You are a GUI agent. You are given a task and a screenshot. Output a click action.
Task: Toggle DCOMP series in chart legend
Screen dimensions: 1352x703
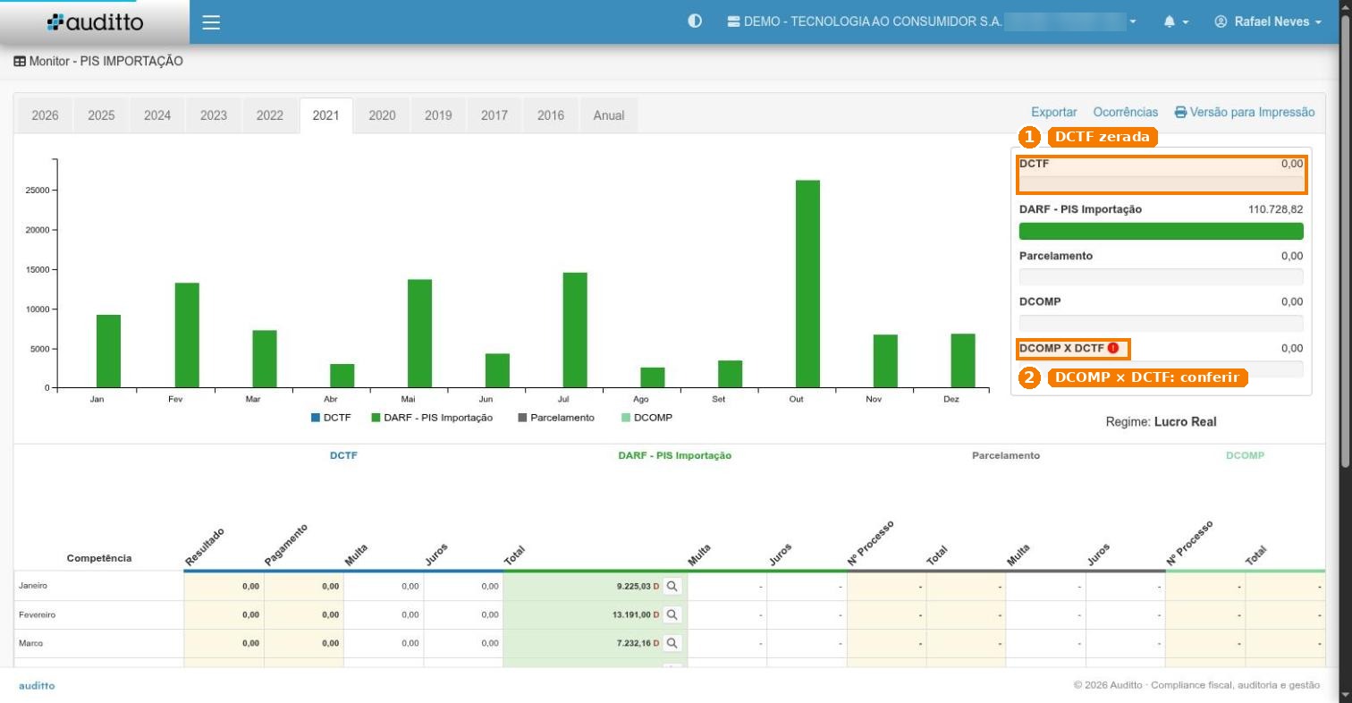646,418
